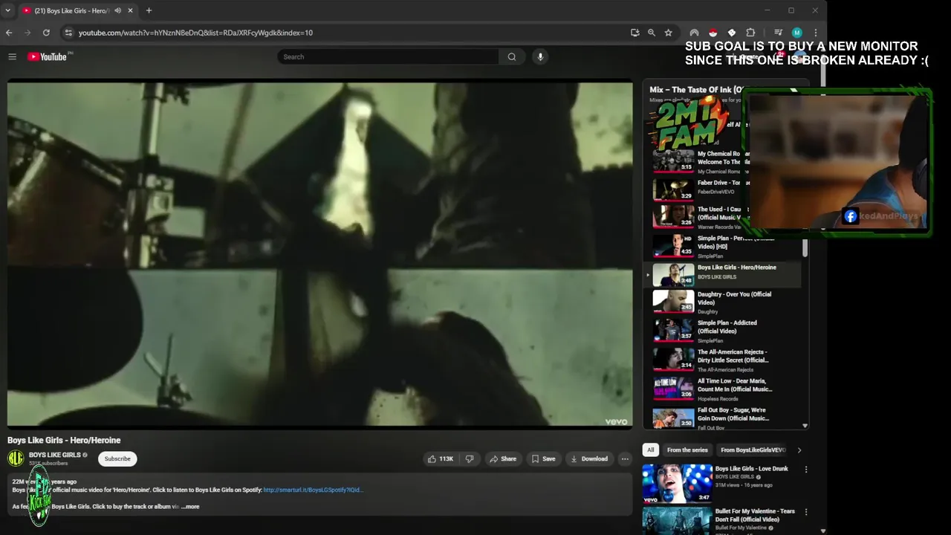The height and width of the screenshot is (535, 951).
Task: Open the media control playlist icon
Action: [x=778, y=33]
